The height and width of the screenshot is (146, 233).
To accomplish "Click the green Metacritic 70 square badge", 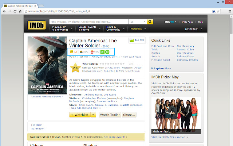I will [x=102, y=52].
